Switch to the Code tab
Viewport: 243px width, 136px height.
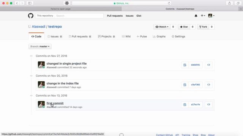[x=36, y=37]
